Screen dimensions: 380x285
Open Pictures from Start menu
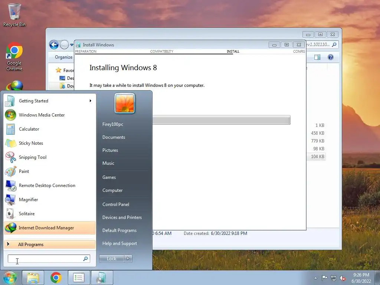pos(110,150)
